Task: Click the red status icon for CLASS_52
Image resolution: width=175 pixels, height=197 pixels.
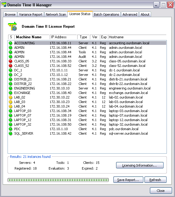Action: [x=11, y=66]
